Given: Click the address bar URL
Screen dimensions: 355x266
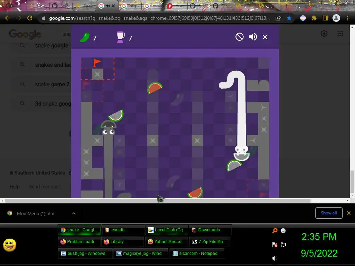Looking at the screenshot, I should click(x=159, y=18).
